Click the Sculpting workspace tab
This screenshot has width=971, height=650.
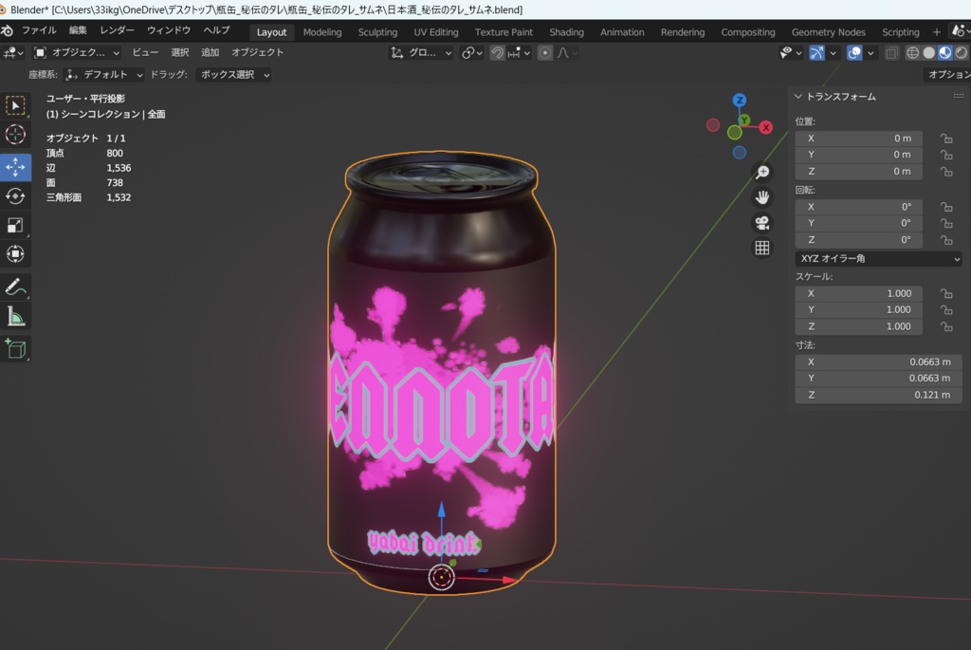click(x=377, y=32)
